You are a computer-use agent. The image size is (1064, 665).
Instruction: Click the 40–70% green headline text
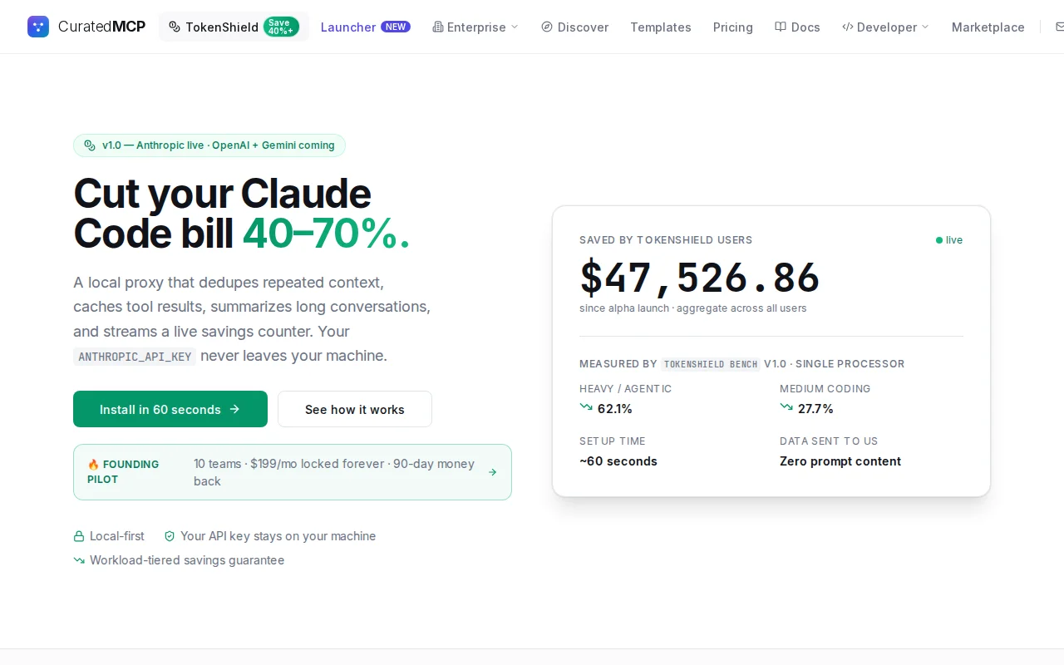327,234
